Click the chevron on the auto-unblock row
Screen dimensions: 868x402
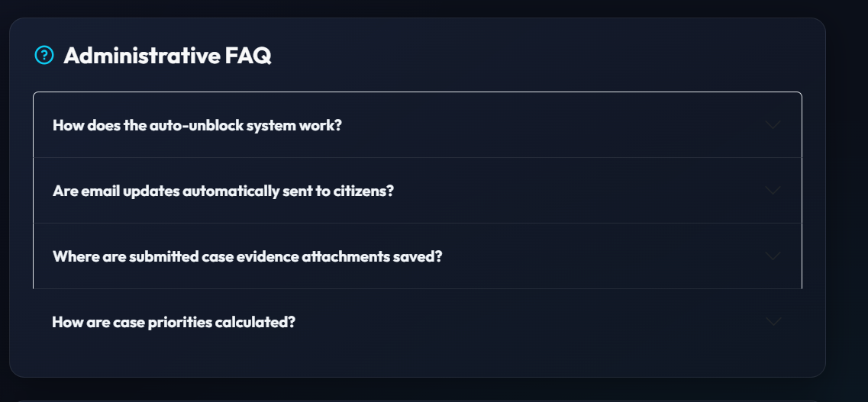coord(773,125)
